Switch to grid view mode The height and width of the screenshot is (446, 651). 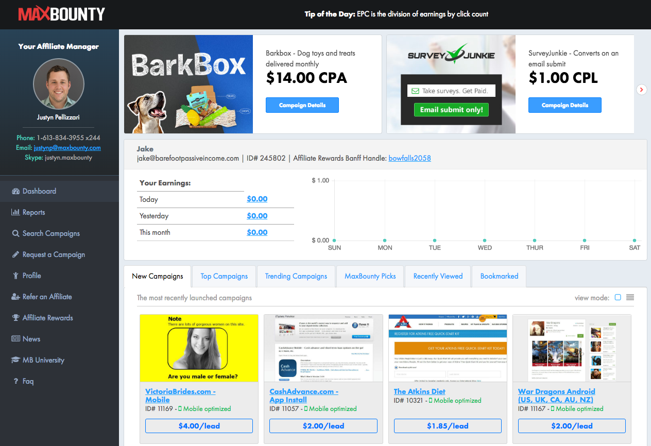pyautogui.click(x=618, y=297)
